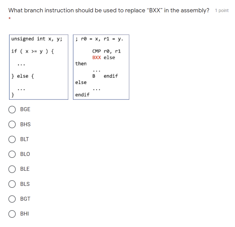Select the BLS answer option
The width and height of the screenshot is (235, 227).
[x=12, y=184]
